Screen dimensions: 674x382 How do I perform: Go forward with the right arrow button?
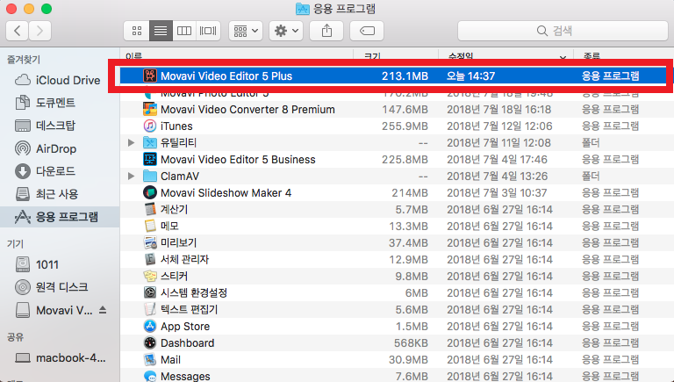(40, 31)
